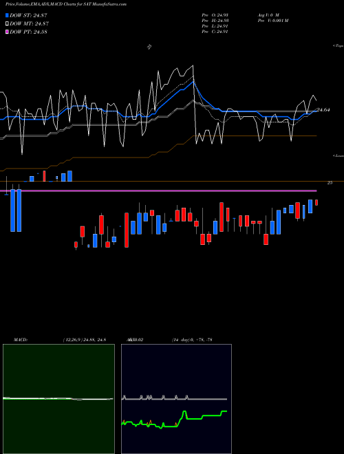Click the Pre V: 0.001 M value
Viewport: 344px width, 454px height.
click(x=272, y=21)
